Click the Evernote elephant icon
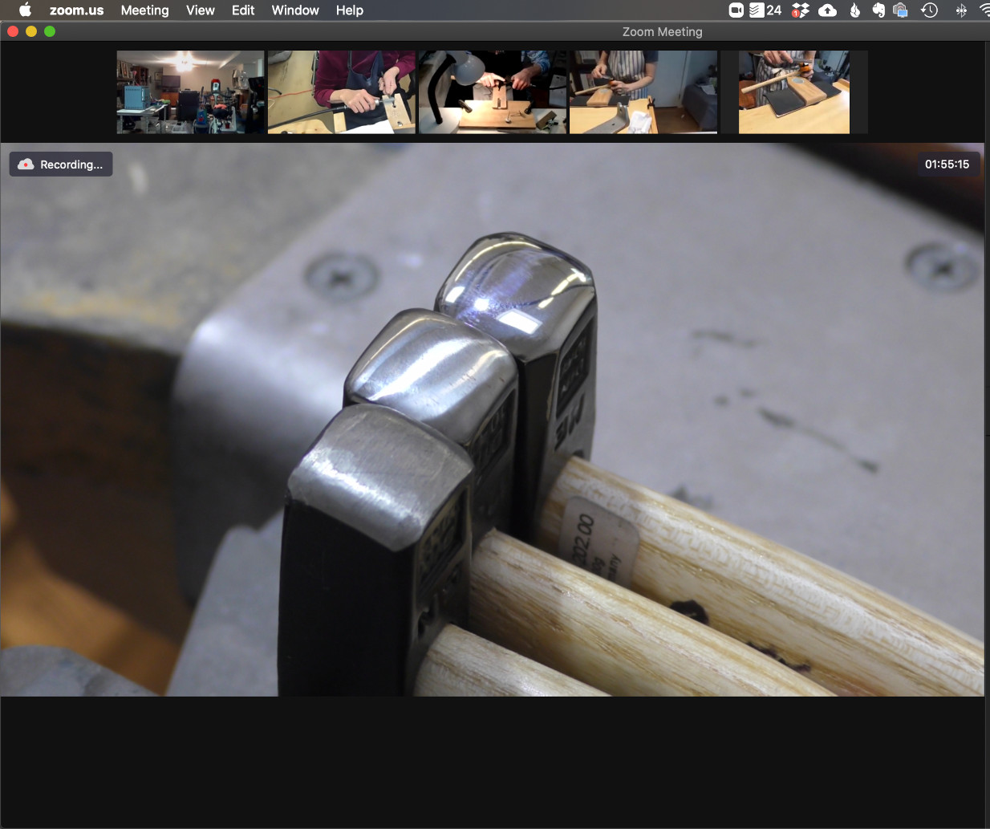The image size is (990, 829). coord(878,10)
